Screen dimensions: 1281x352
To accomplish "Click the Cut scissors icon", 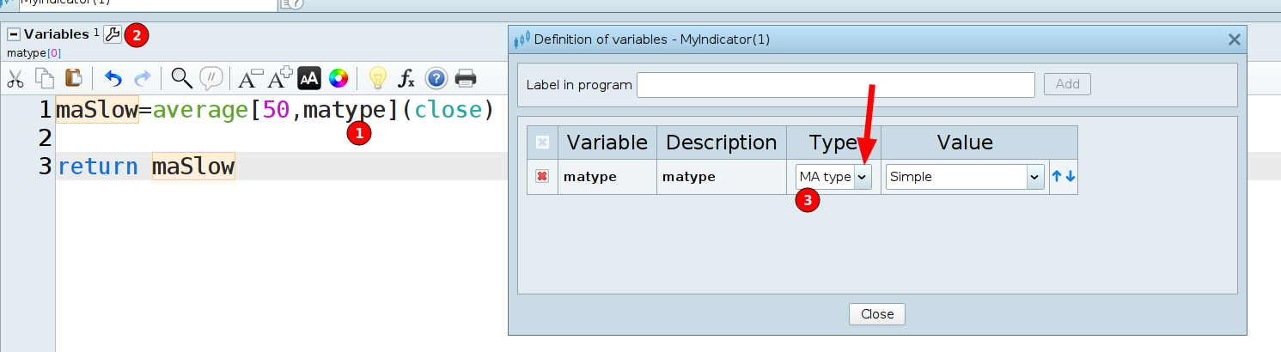I will coord(15,79).
